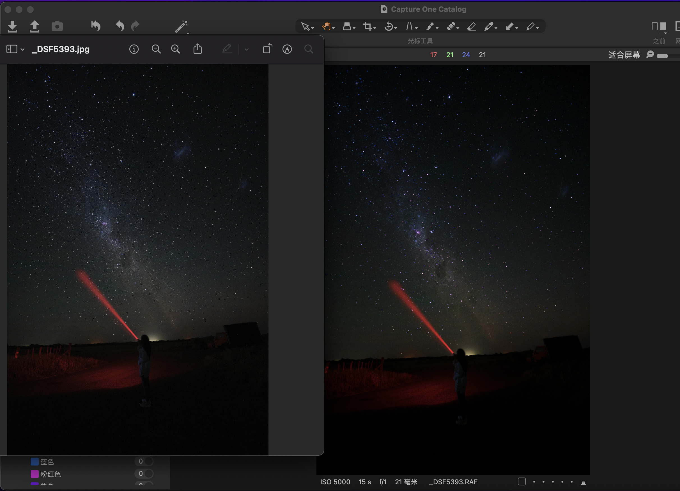Select the Heal bandage tool
This screenshot has height=491, width=680.
(x=451, y=27)
